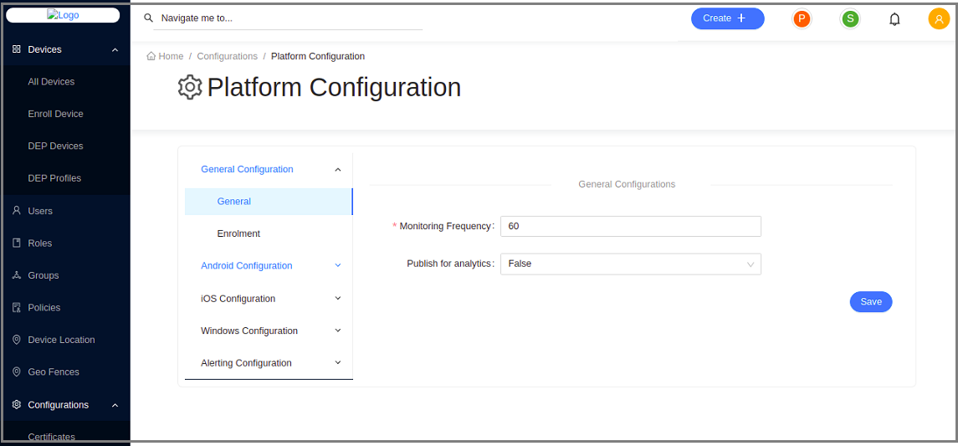Open the Publish for analytics dropdown
The image size is (958, 446).
(x=630, y=264)
